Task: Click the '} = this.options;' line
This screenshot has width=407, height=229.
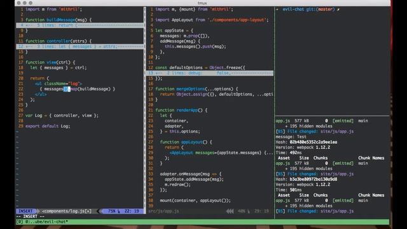Action: (180, 132)
